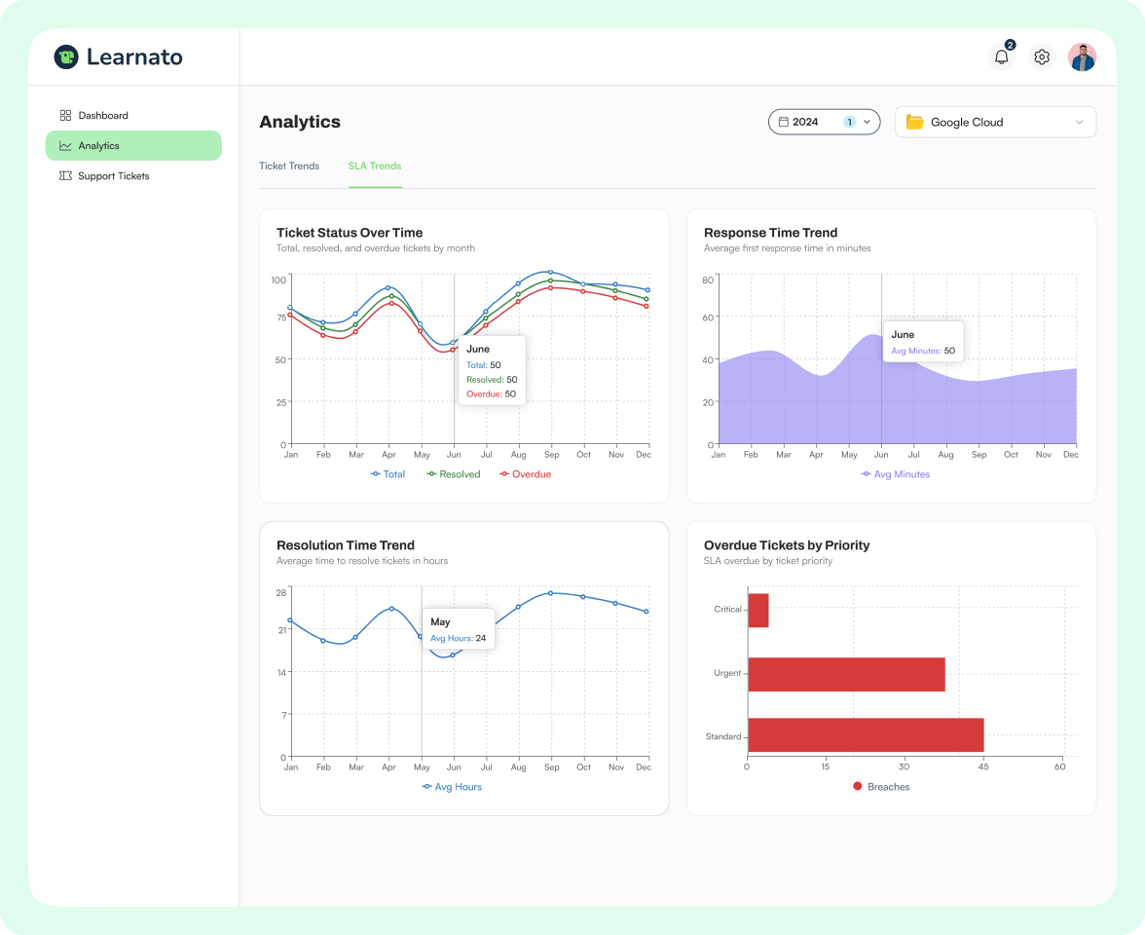Switch to the Ticket Trends tab
This screenshot has height=935, width=1145.
pos(289,166)
